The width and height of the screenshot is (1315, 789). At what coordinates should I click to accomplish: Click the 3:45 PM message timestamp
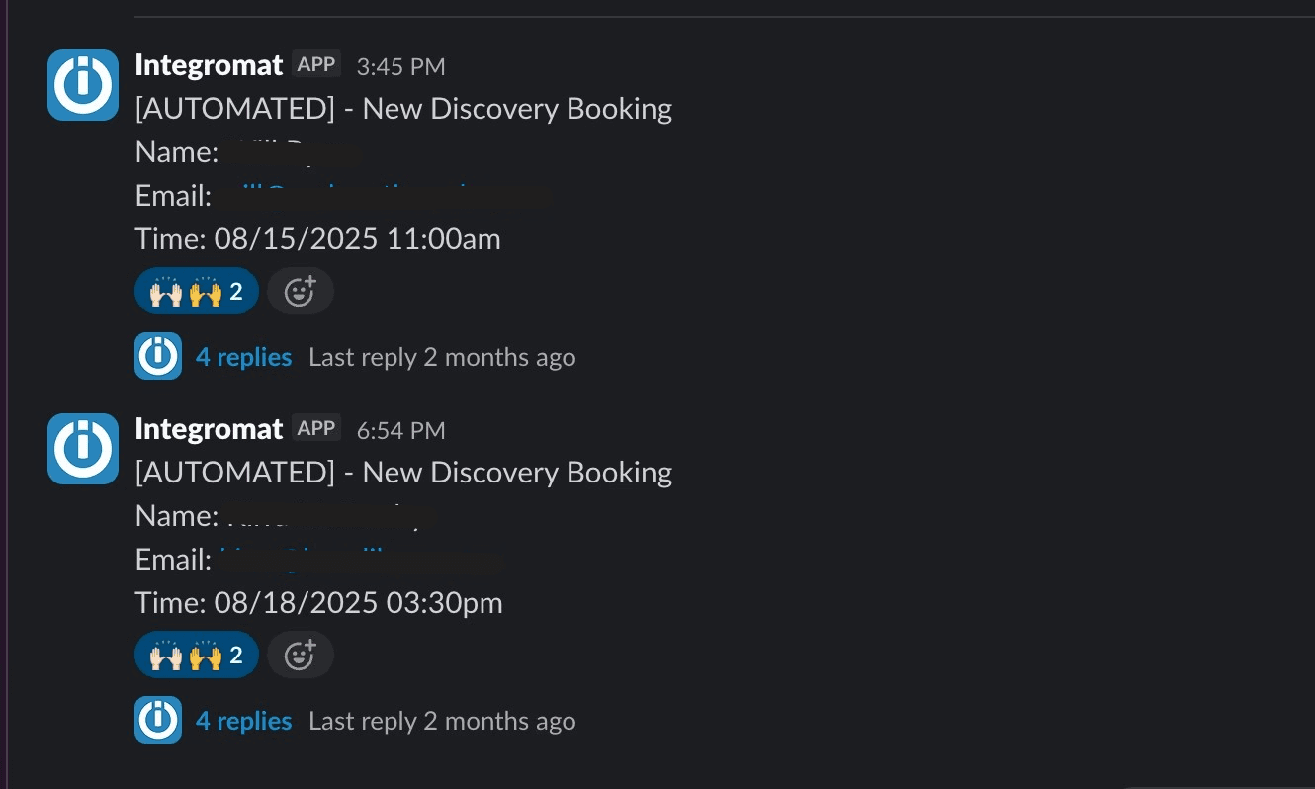(400, 66)
